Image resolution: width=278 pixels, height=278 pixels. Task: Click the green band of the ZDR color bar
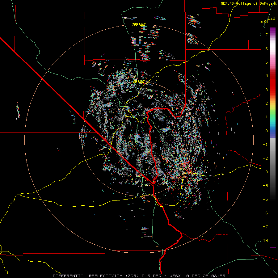273,113
